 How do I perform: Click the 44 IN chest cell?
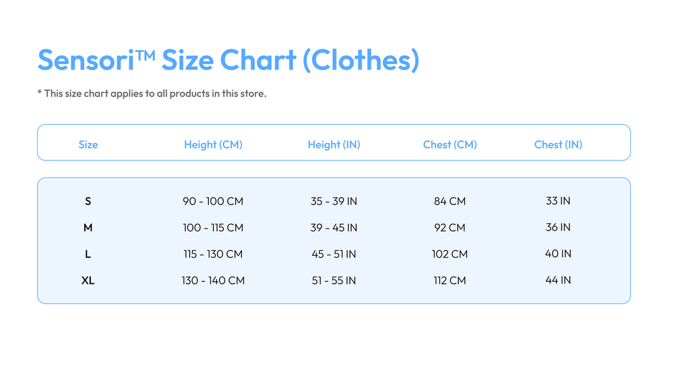[x=558, y=280]
